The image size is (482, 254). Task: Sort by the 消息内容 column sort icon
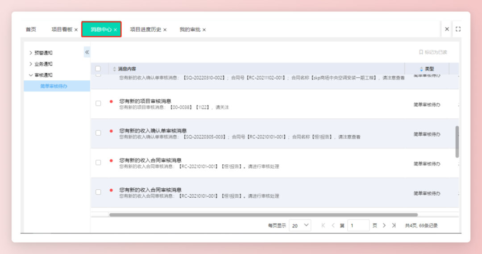coord(114,69)
